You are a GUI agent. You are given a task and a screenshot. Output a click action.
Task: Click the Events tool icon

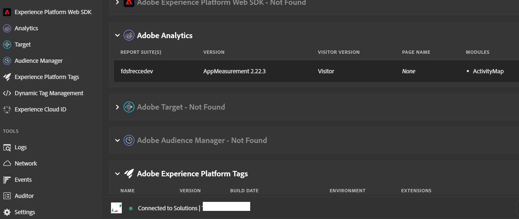click(x=7, y=180)
